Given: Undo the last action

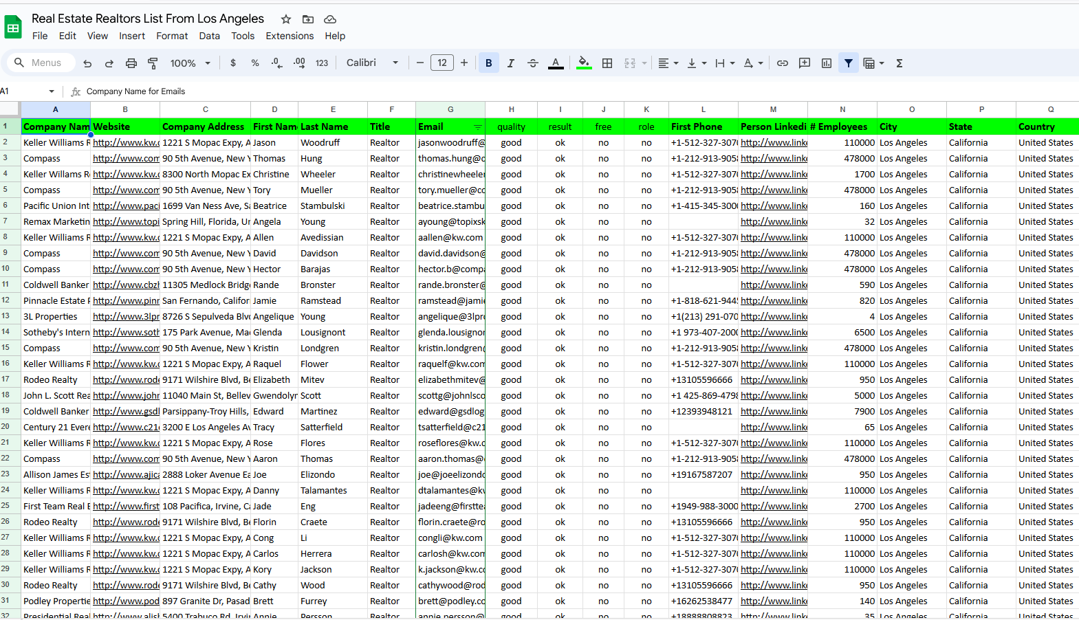Looking at the screenshot, I should click(87, 63).
